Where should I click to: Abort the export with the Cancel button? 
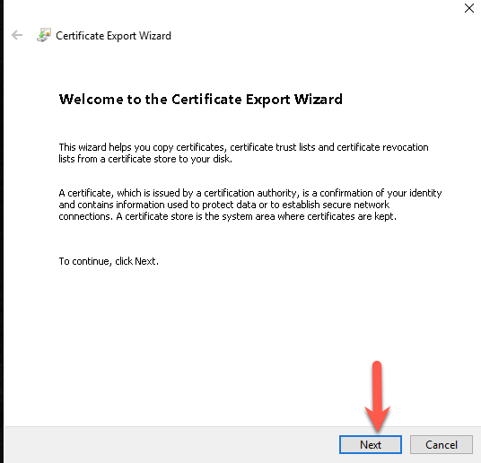pos(442,444)
